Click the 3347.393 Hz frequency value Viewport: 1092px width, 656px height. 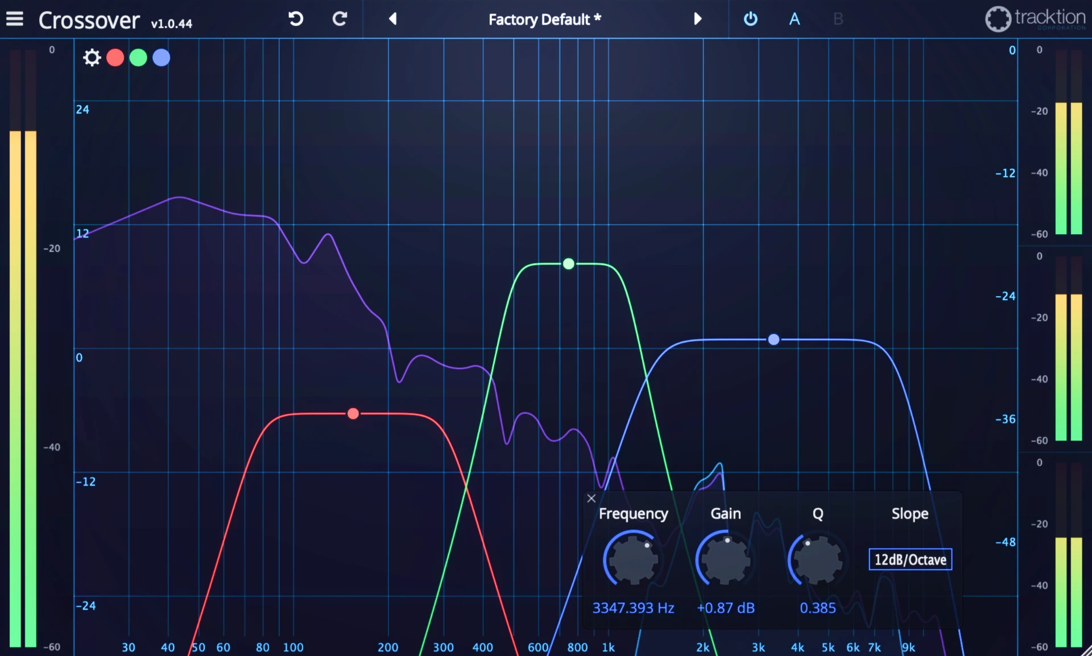click(633, 608)
